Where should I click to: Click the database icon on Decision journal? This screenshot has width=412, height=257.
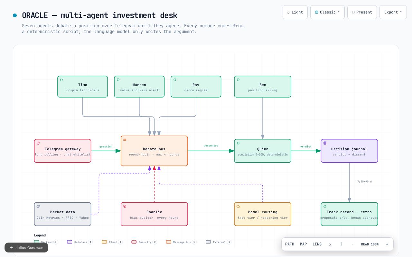(325, 143)
